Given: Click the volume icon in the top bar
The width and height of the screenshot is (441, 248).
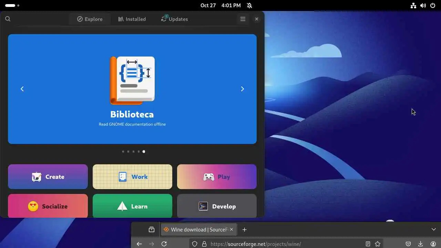Looking at the screenshot, I should (x=423, y=6).
